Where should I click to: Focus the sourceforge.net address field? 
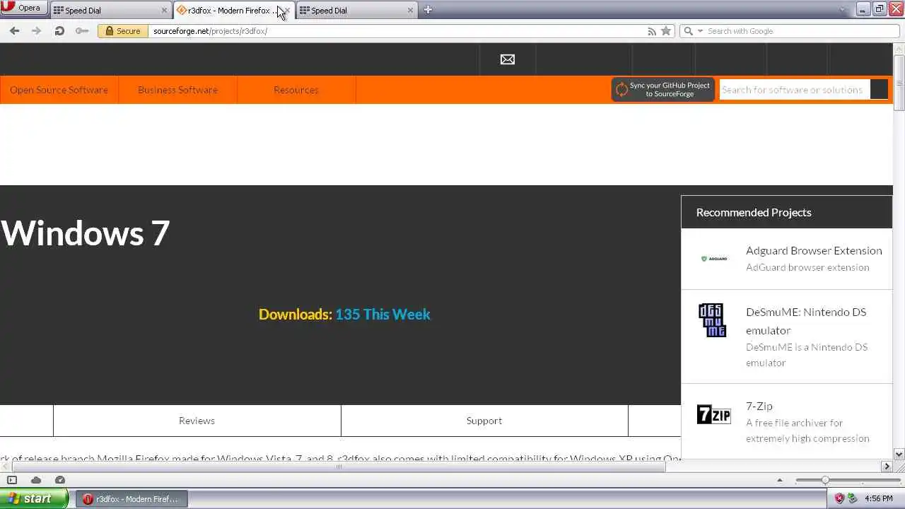[x=396, y=31]
